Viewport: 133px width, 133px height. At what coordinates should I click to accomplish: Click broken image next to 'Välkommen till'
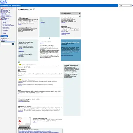[x=34, y=9]
